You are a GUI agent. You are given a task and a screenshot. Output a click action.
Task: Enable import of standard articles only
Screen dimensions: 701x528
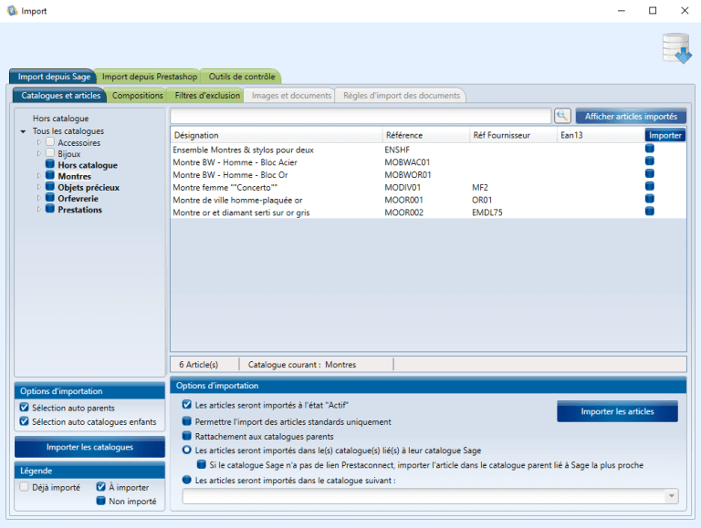coord(187,421)
